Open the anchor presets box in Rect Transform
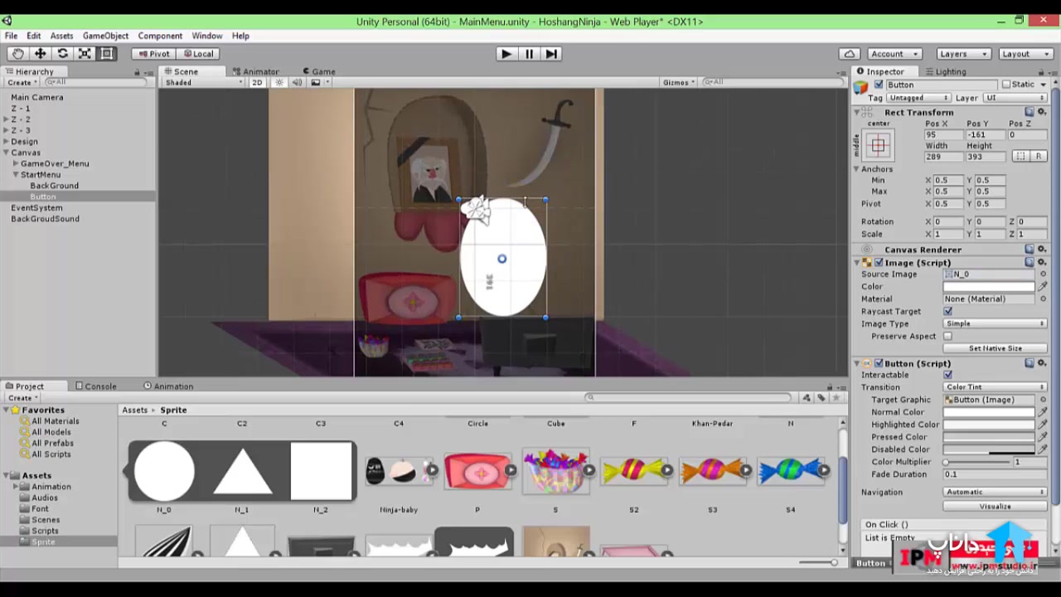The width and height of the screenshot is (1061, 597). tap(878, 146)
